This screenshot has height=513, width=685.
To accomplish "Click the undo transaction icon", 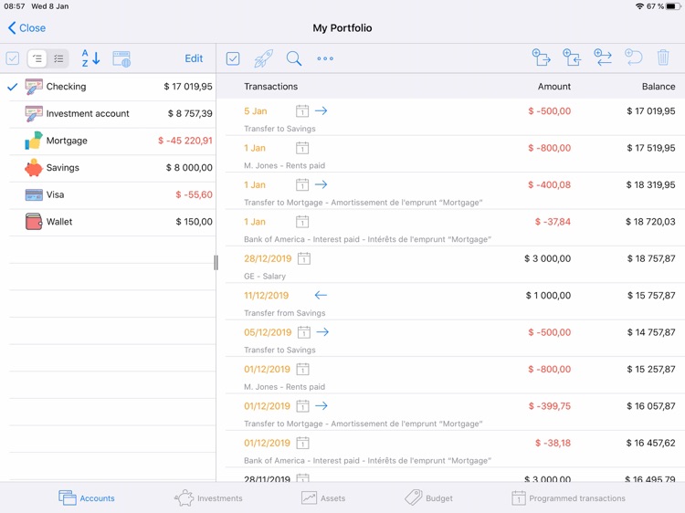I will pos(633,58).
